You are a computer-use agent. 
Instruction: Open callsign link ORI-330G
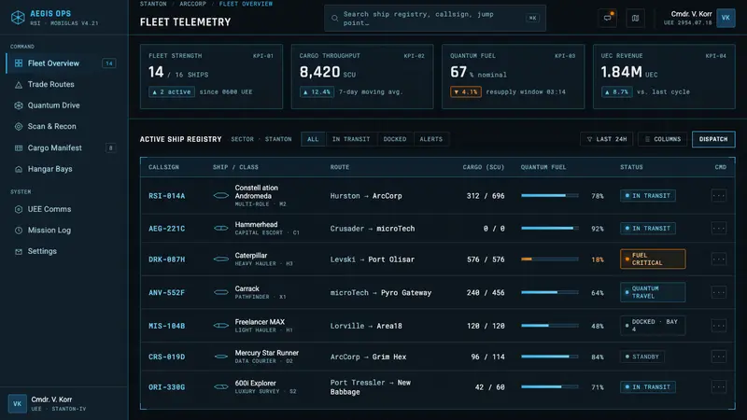coord(167,387)
